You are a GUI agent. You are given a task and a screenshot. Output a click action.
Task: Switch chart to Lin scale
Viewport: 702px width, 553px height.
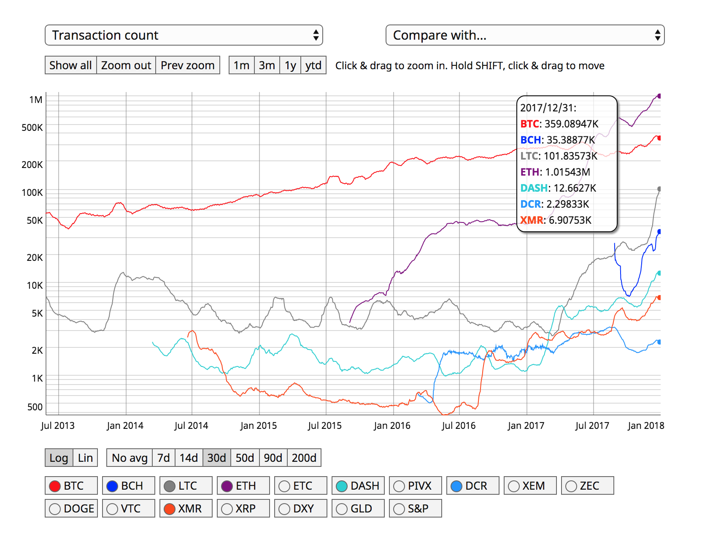pos(85,458)
